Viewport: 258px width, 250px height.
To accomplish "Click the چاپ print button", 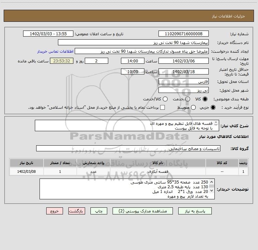I will tap(99, 211).
